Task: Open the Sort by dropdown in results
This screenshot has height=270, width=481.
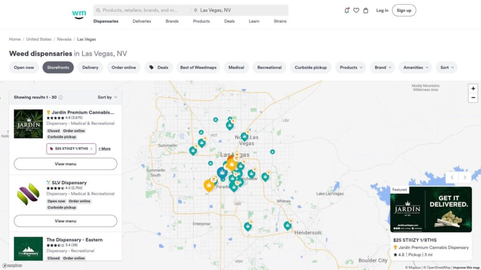Action: tap(108, 97)
